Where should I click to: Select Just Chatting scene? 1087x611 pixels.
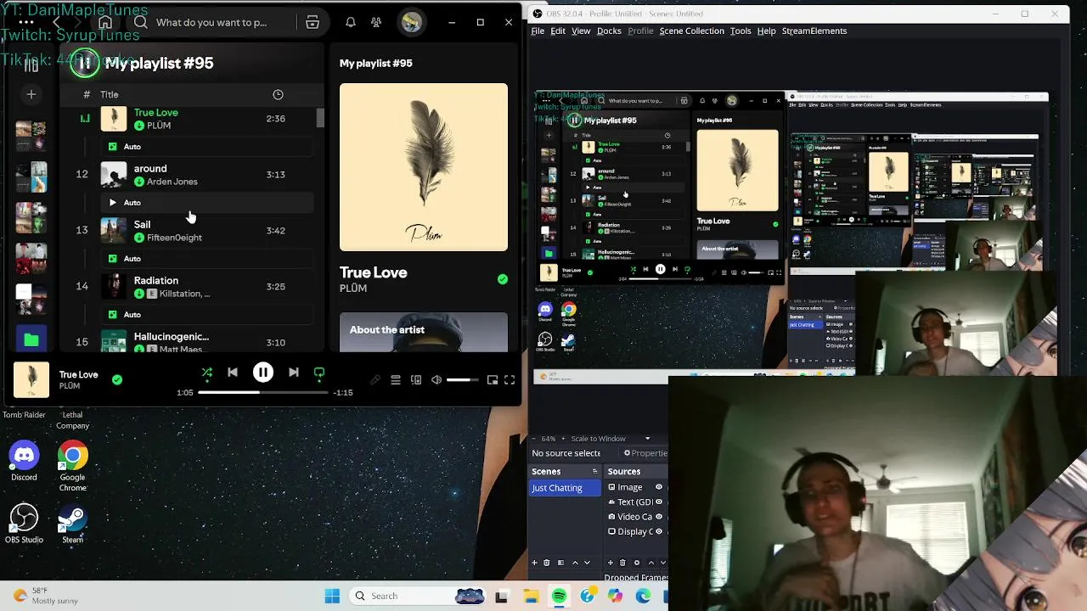click(565, 488)
